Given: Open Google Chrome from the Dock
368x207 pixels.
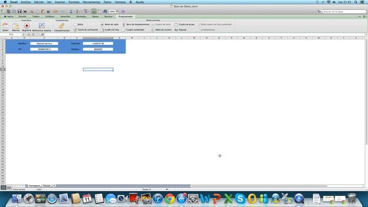Looking at the screenshot, I should click(x=170, y=198).
